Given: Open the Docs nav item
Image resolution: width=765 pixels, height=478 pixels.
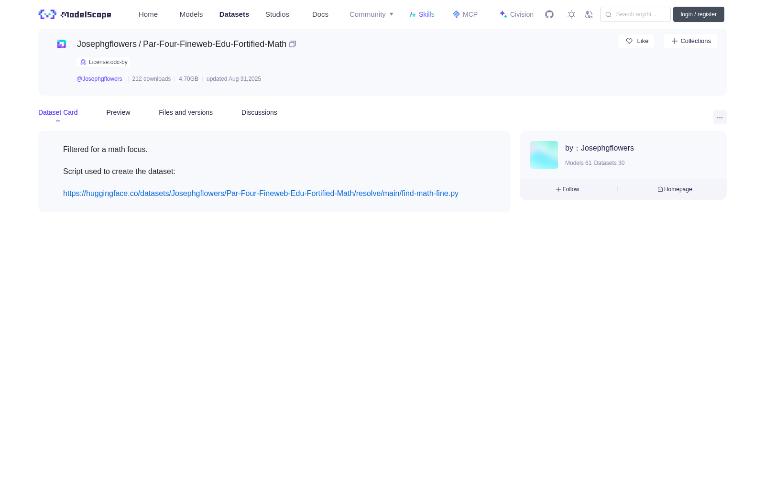Looking at the screenshot, I should tap(320, 14).
